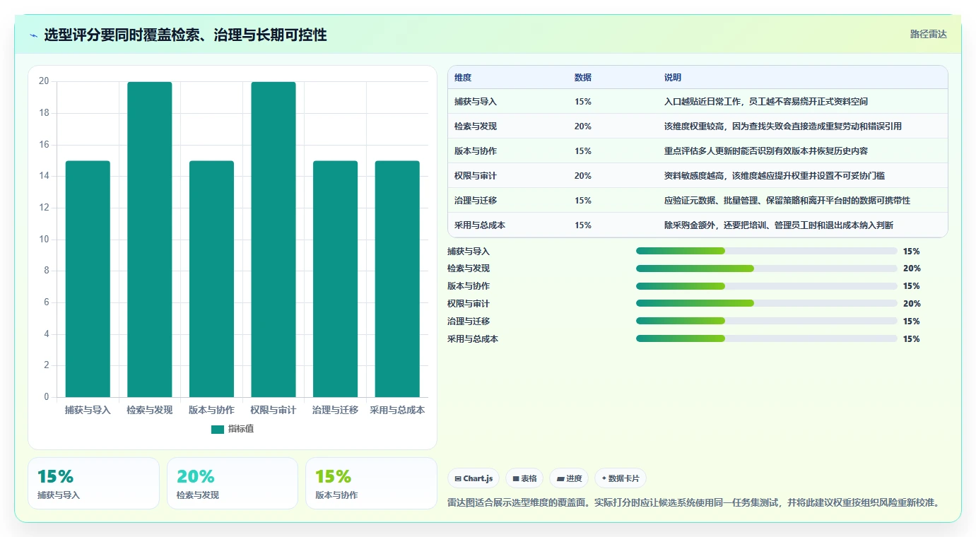
Task: Click the 路径雷达 label in header
Action: pos(928,34)
